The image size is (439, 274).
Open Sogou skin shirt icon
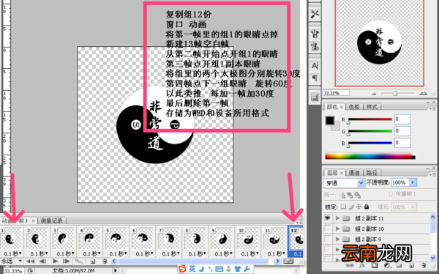click(238, 270)
